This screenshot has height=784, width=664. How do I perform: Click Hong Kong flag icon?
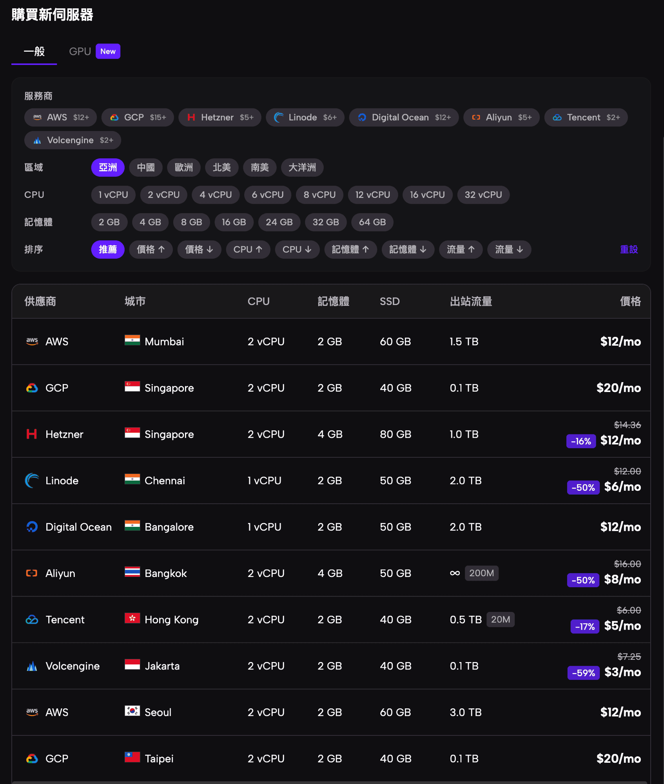click(132, 618)
